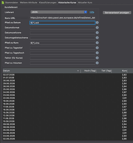Click the Hilfe link

[x=92, y=12]
